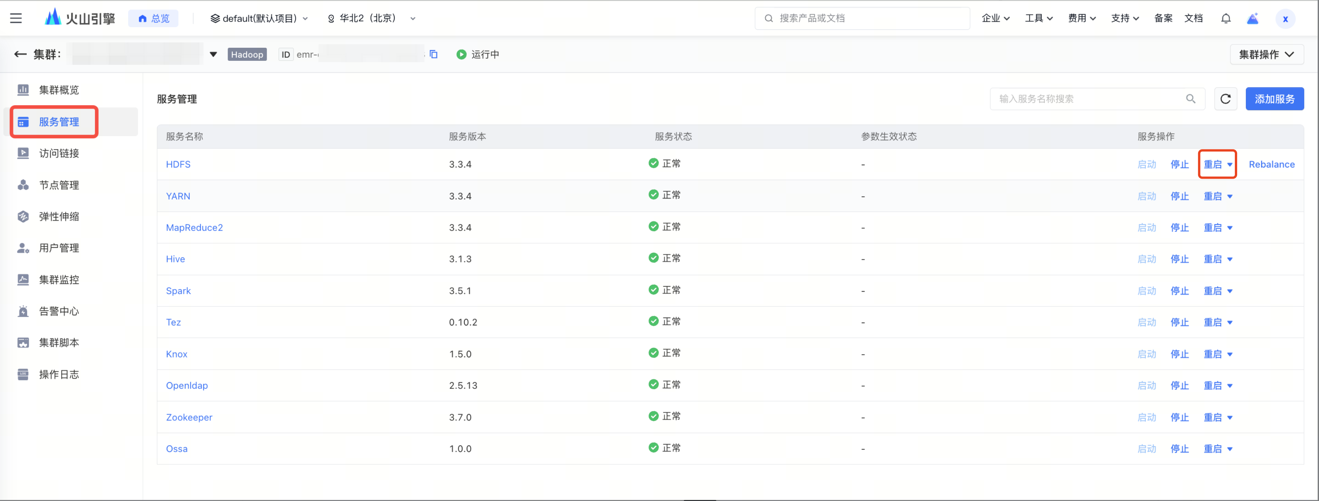Image resolution: width=1319 pixels, height=501 pixels.
Task: Expand the HDFS restart dropdown arrow
Action: pos(1229,165)
